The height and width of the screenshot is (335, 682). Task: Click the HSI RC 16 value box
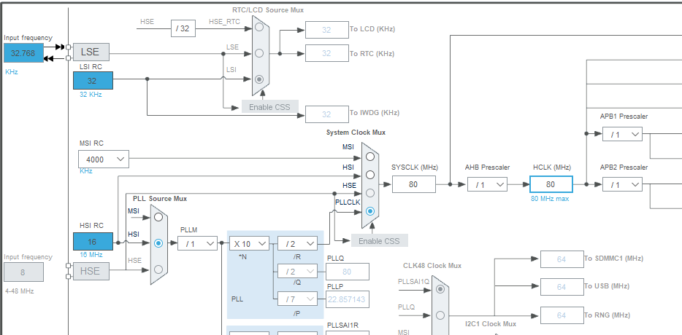click(93, 241)
